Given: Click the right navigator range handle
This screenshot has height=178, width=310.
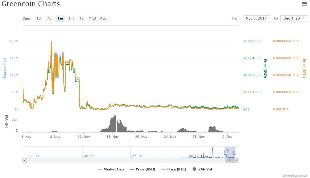Looking at the screenshot, I should (234, 152).
